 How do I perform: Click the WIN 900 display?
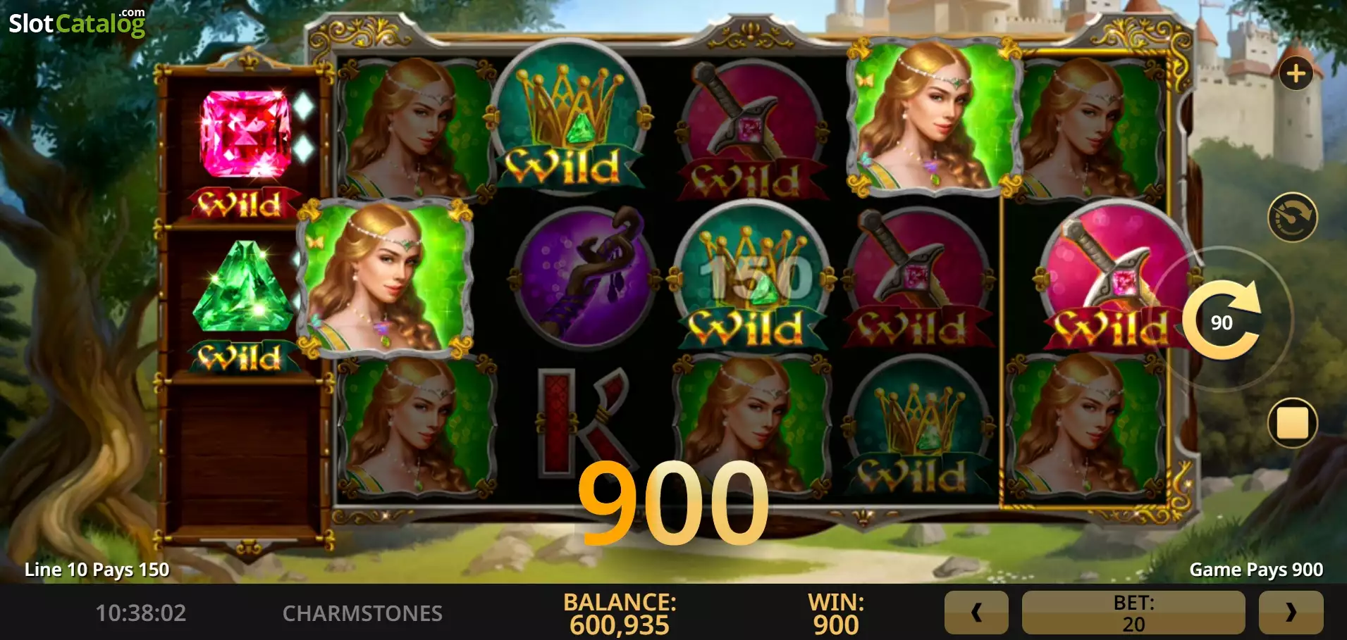(x=836, y=613)
